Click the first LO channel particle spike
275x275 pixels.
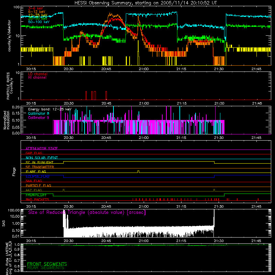86,96
